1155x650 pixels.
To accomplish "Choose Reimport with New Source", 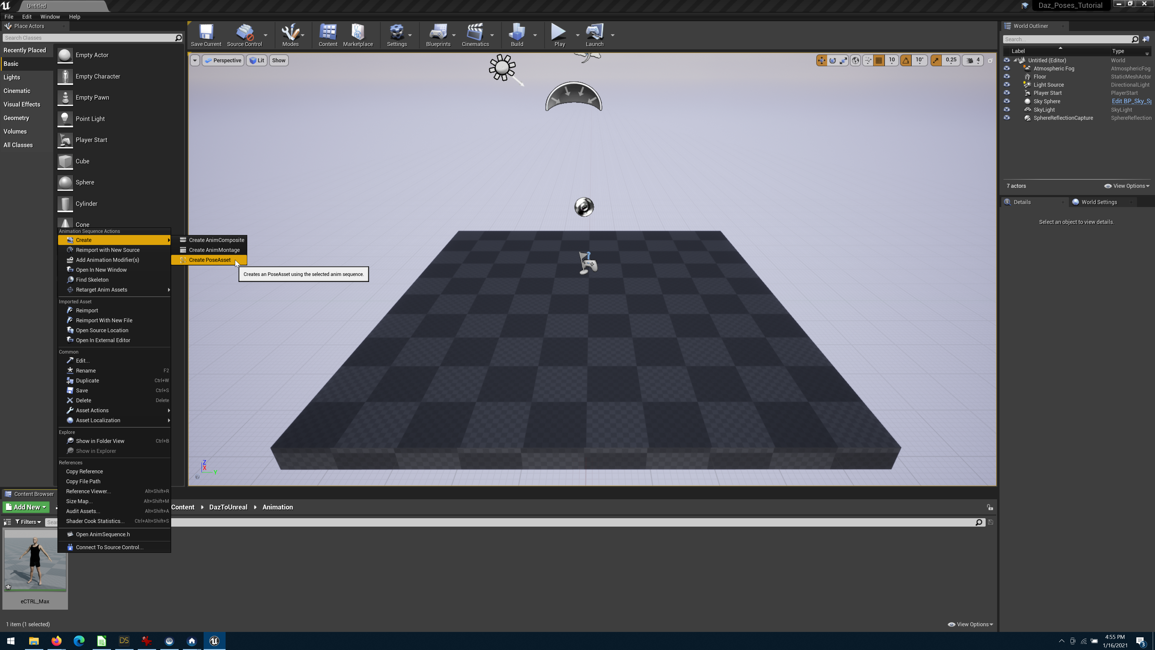I will [x=114, y=250].
